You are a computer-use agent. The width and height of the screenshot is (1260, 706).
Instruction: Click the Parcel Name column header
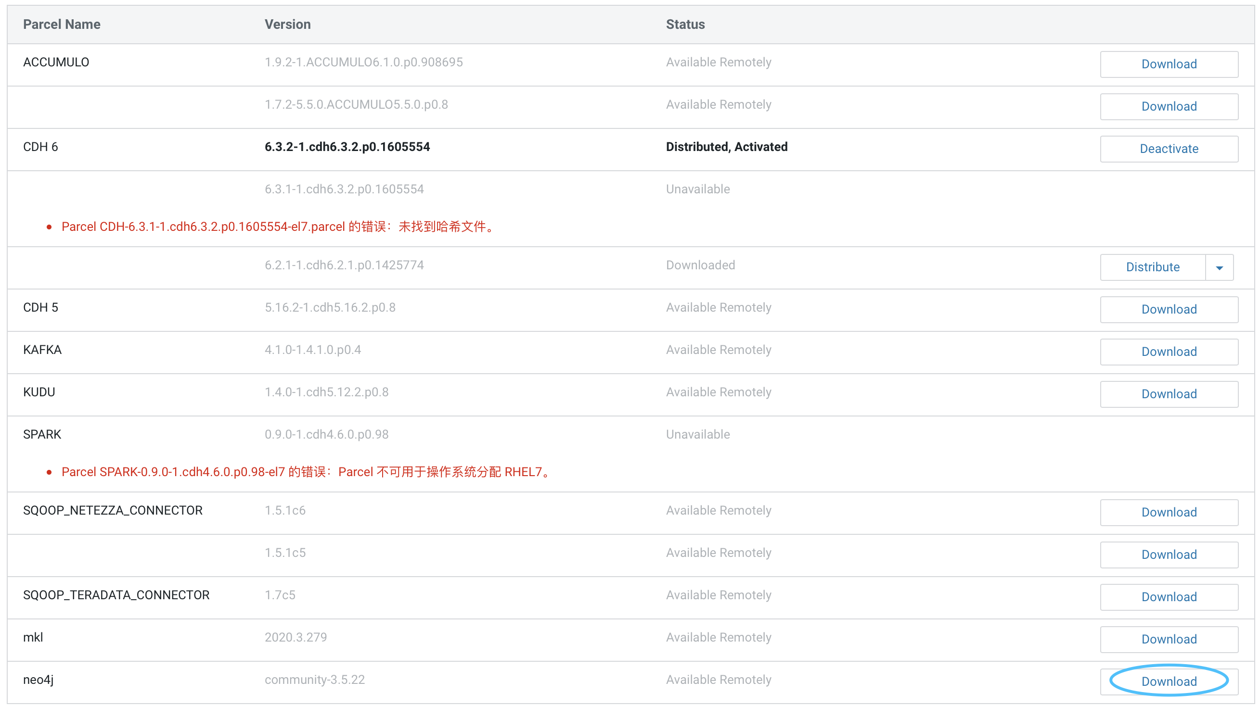click(62, 25)
